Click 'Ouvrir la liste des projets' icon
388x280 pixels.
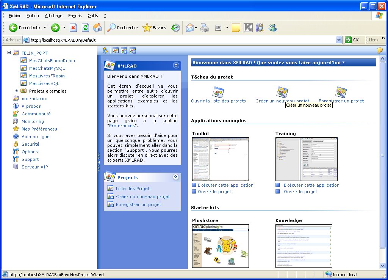tap(218, 92)
